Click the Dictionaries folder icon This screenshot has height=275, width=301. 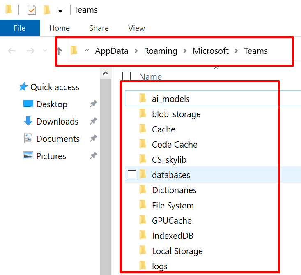[142, 189]
